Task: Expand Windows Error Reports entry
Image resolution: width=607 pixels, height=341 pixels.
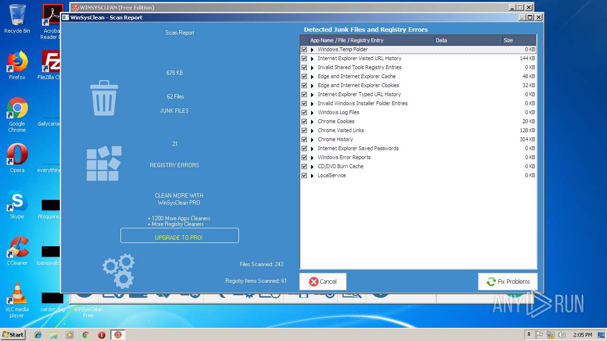Action: coord(312,158)
